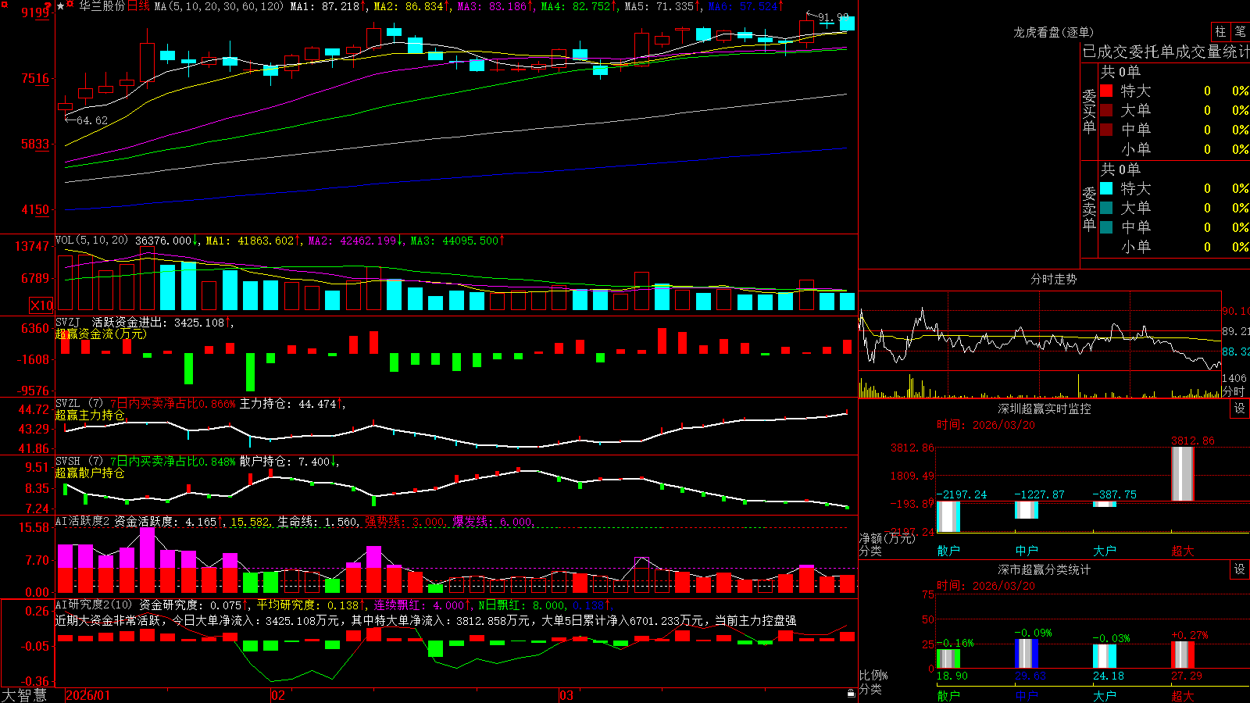Switch order view to 笔 mode
This screenshot has height=703, width=1250.
1240,32
